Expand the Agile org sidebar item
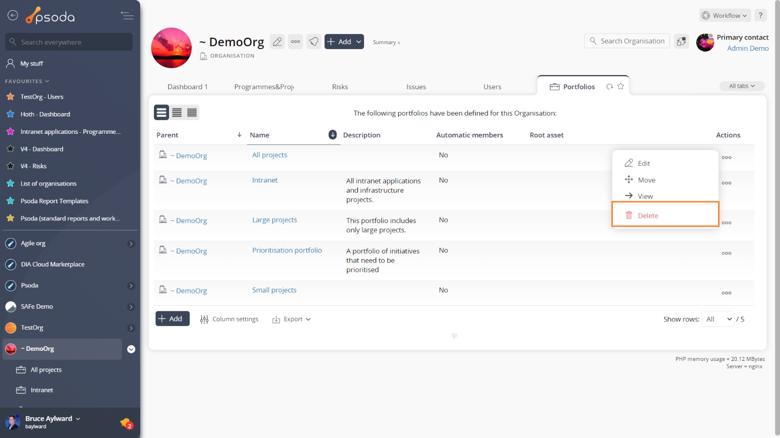 [131, 244]
